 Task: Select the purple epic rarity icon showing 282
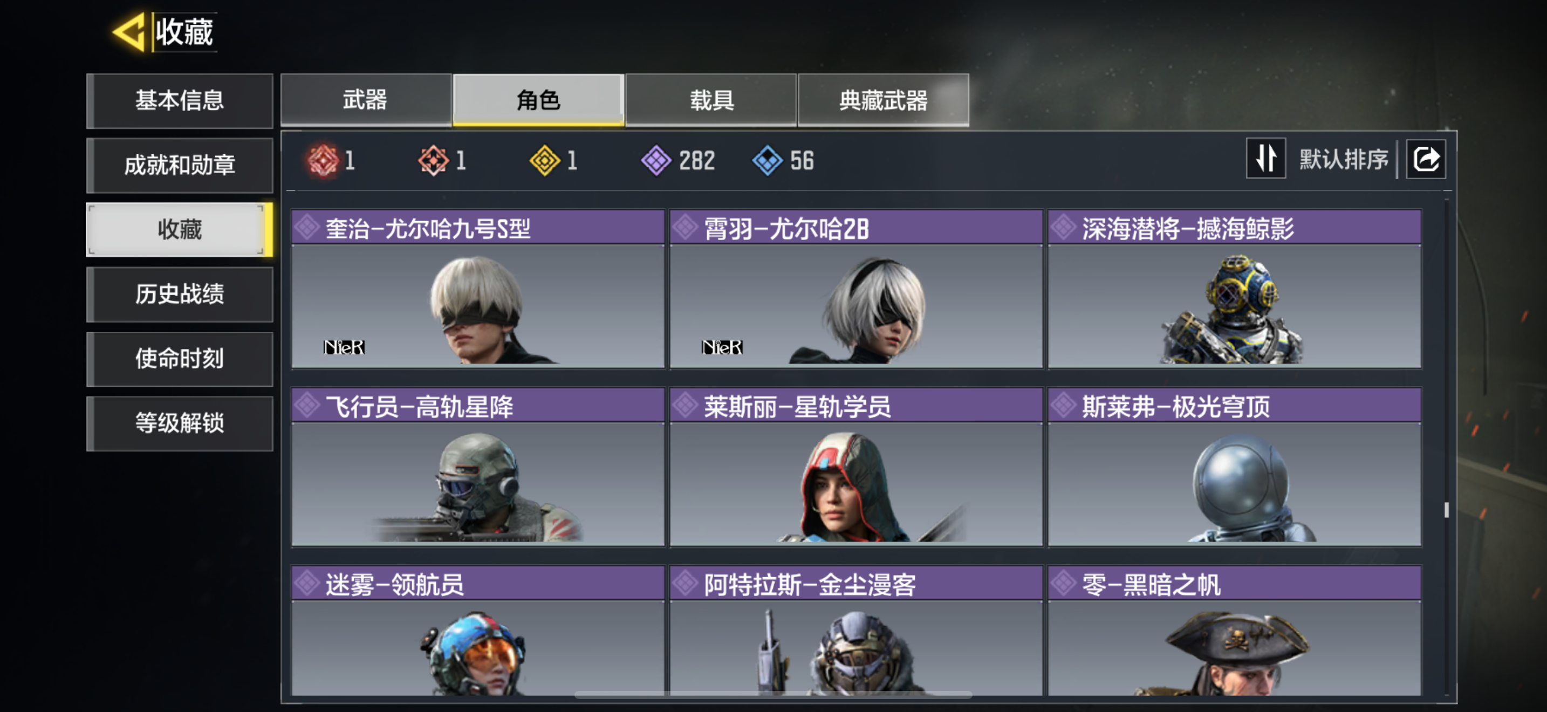point(656,160)
